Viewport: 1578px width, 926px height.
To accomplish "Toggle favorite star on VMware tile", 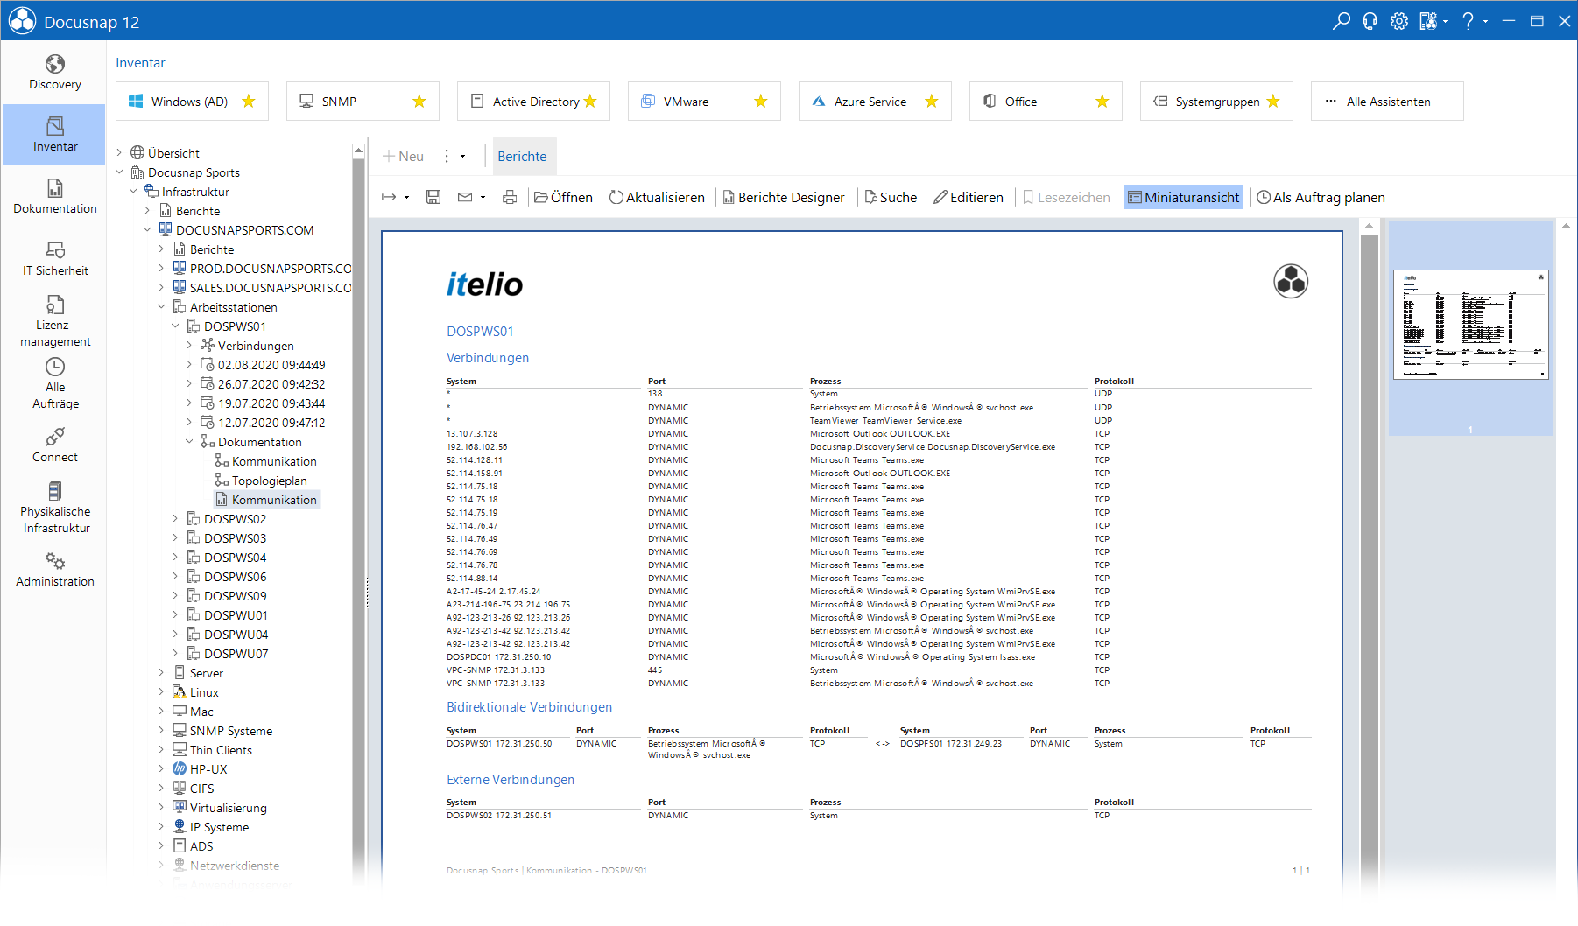I will [761, 102].
